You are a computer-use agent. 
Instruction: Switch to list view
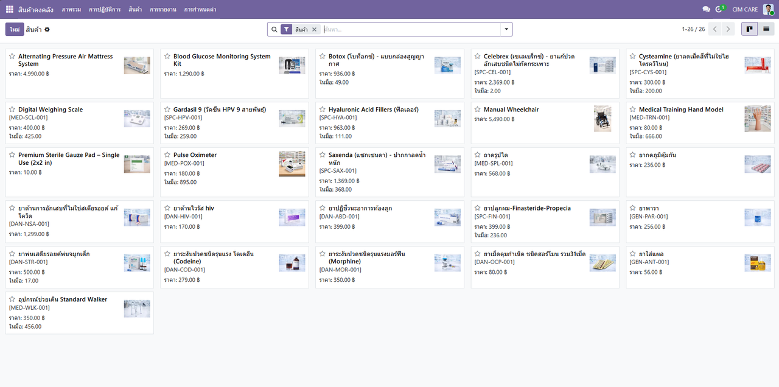[x=766, y=29]
